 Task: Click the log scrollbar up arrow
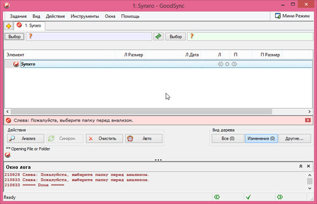[x=310, y=175]
